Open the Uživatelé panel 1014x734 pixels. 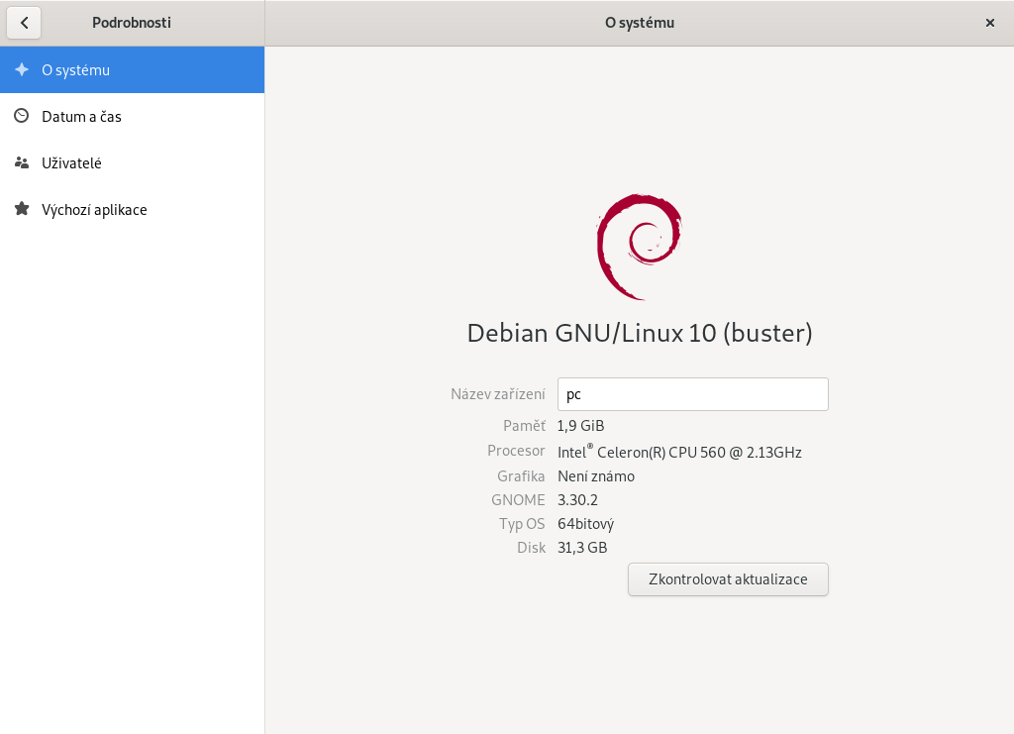132,163
